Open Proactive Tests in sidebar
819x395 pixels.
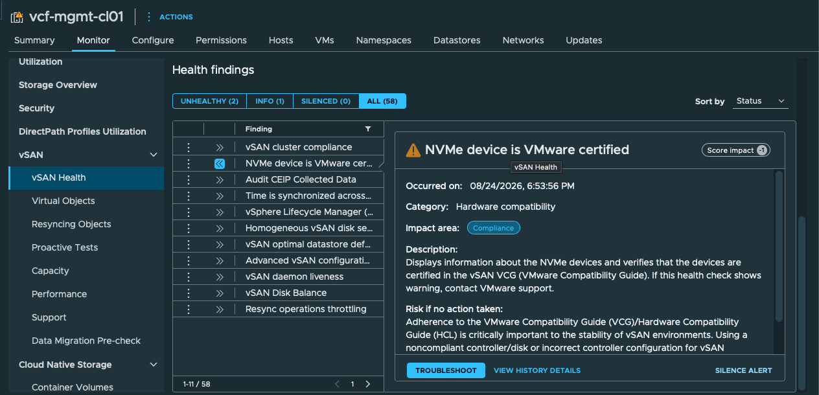point(65,247)
